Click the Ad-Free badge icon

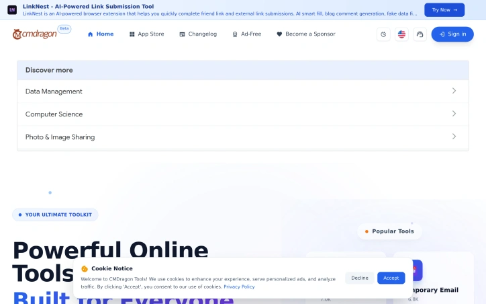click(x=235, y=34)
